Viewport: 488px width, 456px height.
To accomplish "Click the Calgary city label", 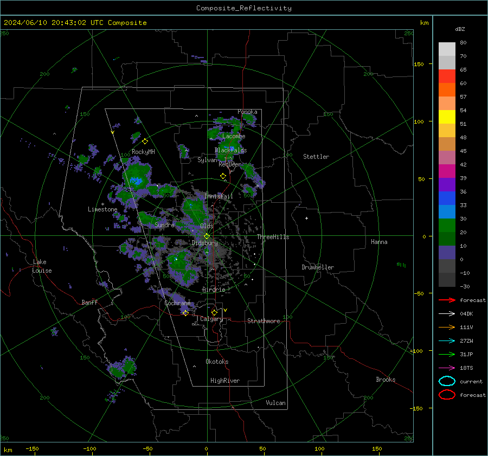I will (x=211, y=319).
